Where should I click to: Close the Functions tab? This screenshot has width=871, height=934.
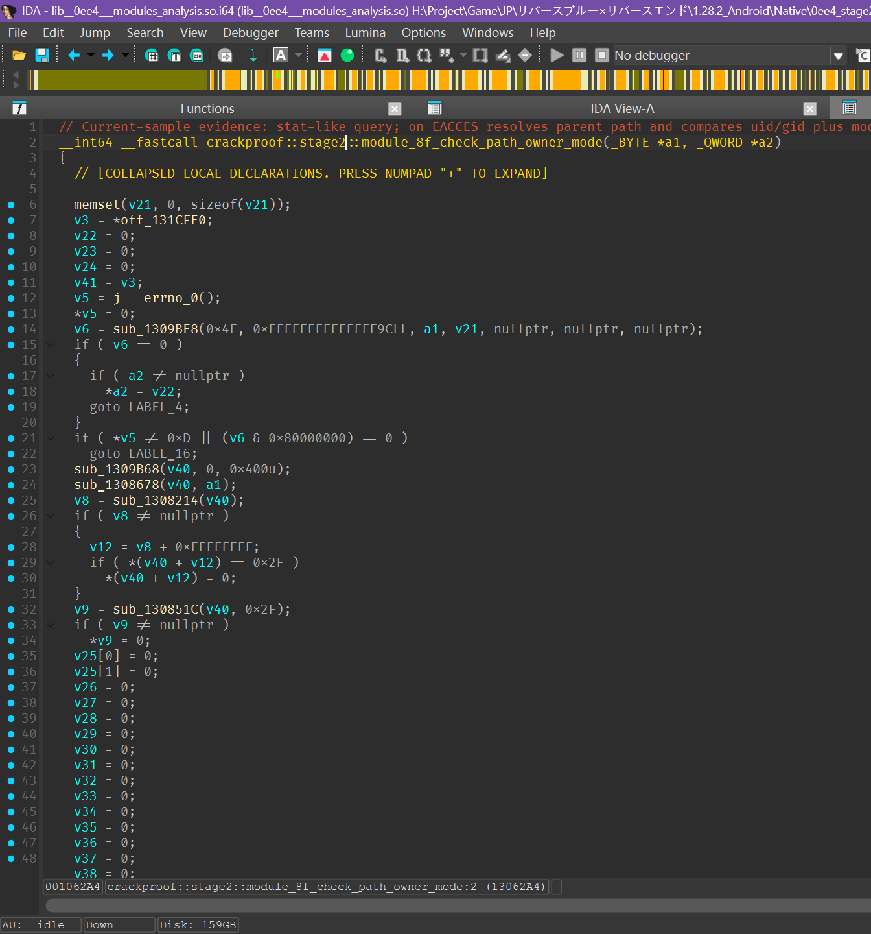(x=395, y=109)
